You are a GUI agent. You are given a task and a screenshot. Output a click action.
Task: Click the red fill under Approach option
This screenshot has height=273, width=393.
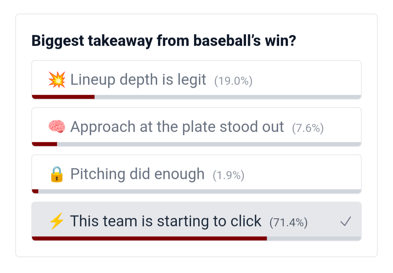45,144
